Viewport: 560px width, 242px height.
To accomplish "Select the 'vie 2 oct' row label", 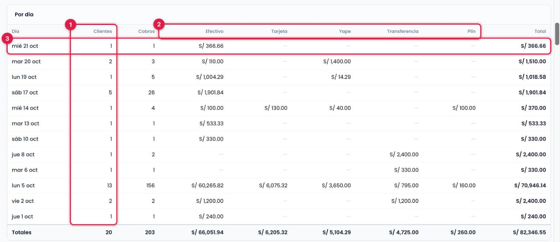I will 23,201.
